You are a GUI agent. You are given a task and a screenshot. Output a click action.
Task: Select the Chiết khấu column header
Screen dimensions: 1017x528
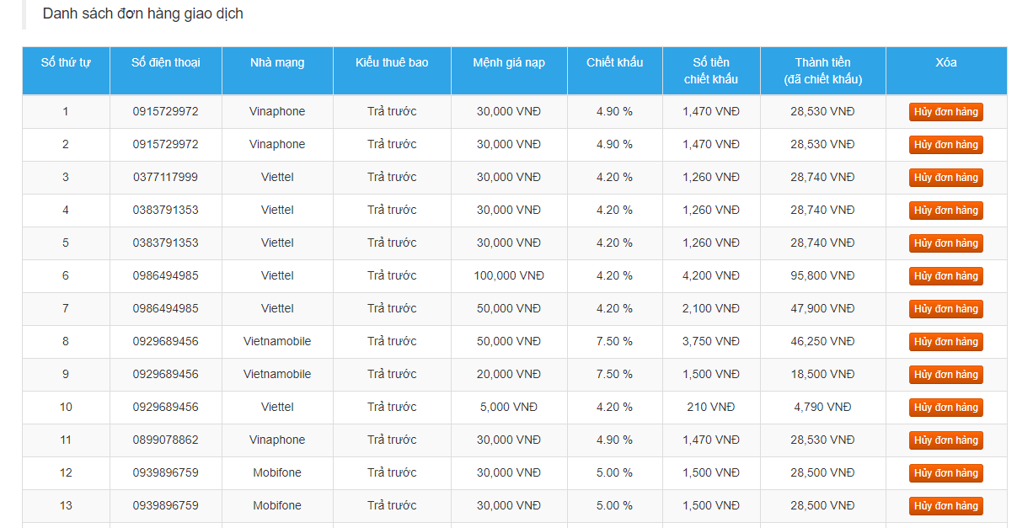tap(614, 63)
